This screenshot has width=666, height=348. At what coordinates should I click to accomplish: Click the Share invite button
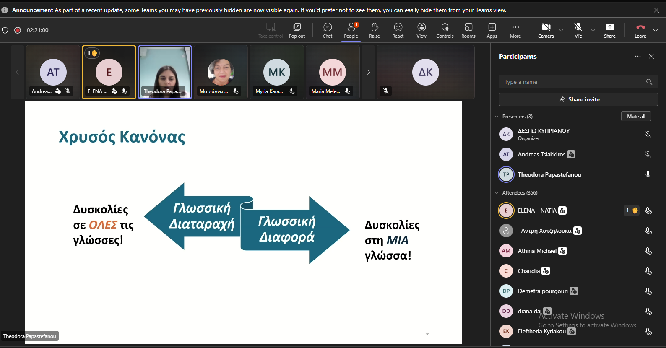578,99
